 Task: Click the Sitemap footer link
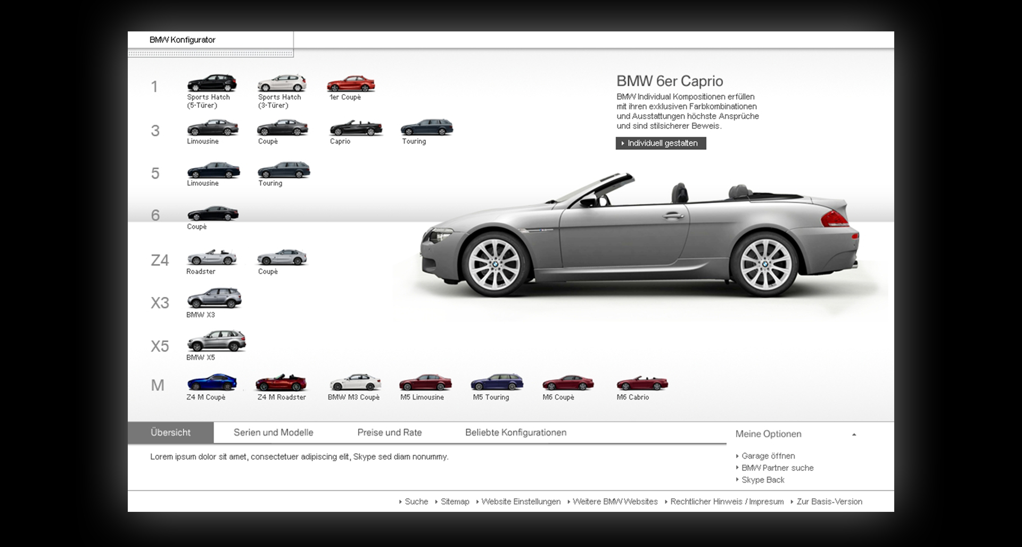coord(455,502)
